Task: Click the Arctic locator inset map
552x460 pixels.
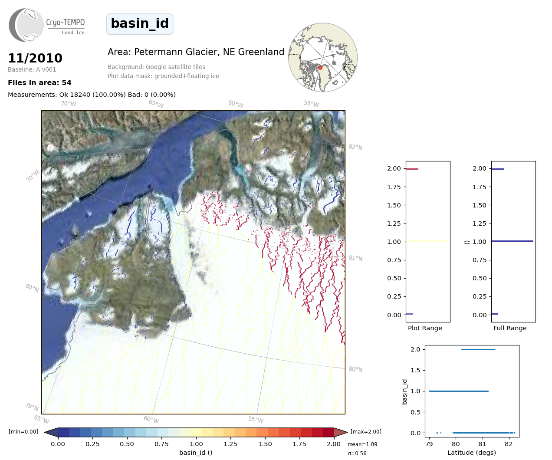Action: point(323,57)
